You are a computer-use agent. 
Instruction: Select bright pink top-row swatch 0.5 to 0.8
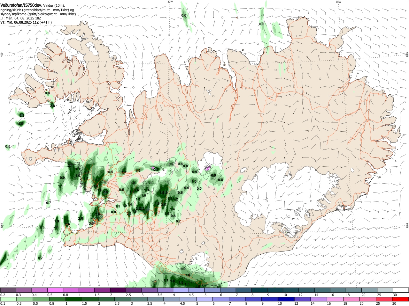click(x=55, y=290)
